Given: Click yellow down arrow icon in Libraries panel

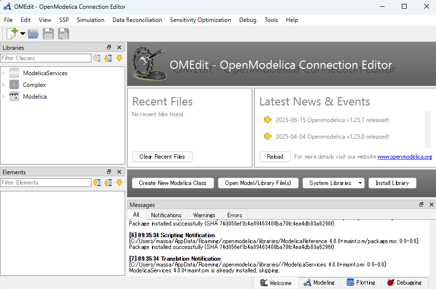Looking at the screenshot, I should [x=119, y=58].
